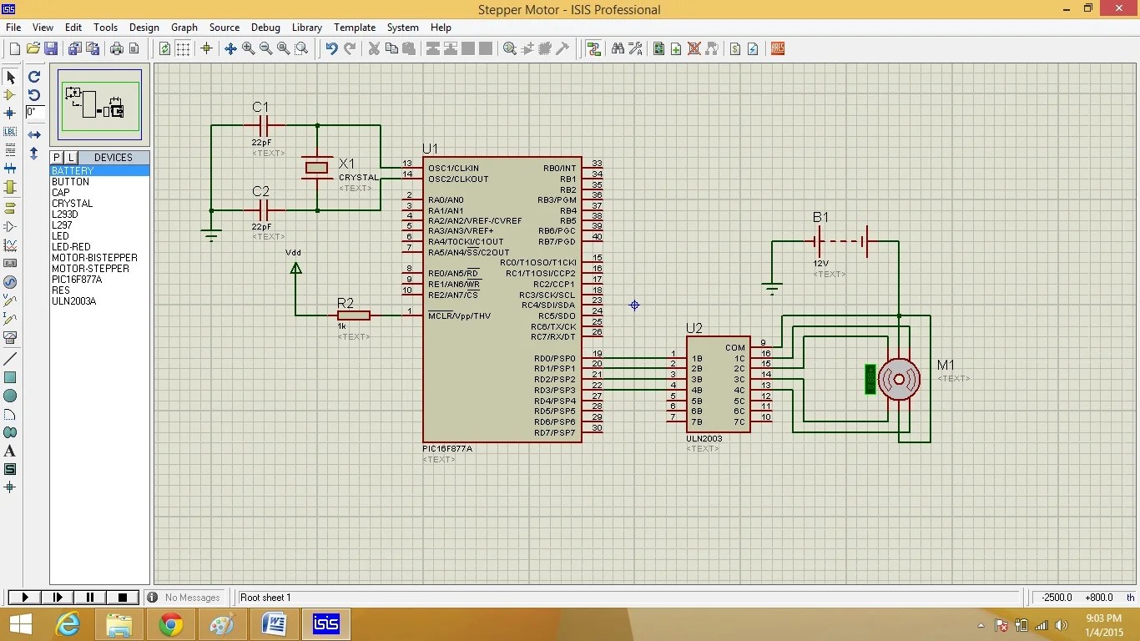This screenshot has width=1140, height=641.
Task: Click the Rotate Clockwise icon
Action: click(x=34, y=77)
